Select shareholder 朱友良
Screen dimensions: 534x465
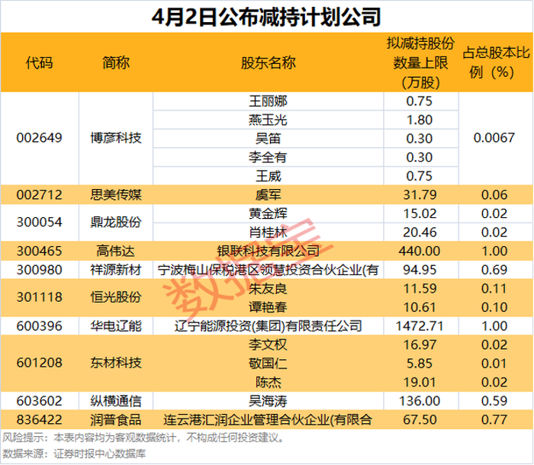tap(269, 289)
